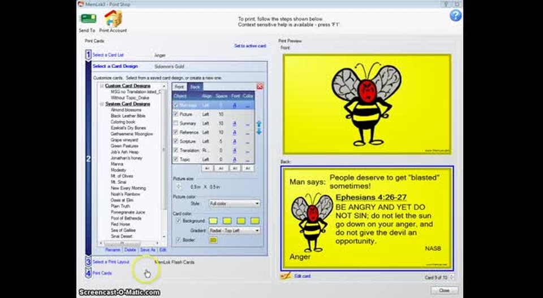This screenshot has height=298, width=543.
Task: Open the Print Cards step
Action: [x=102, y=273]
